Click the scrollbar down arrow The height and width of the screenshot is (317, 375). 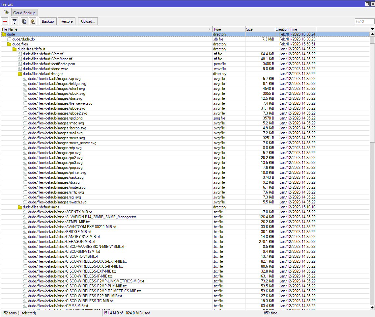(x=372, y=307)
